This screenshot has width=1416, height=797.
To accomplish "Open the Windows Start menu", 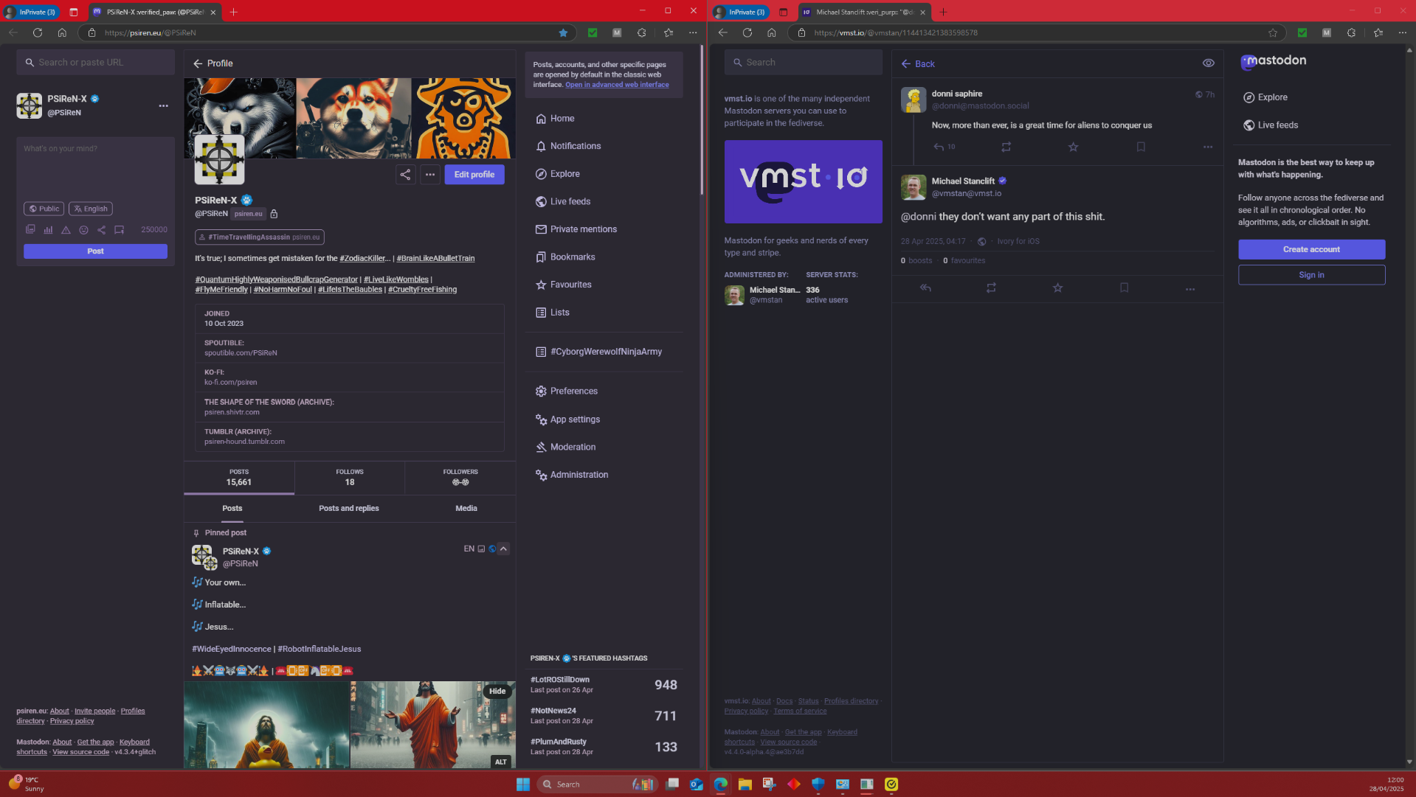I will (x=523, y=784).
